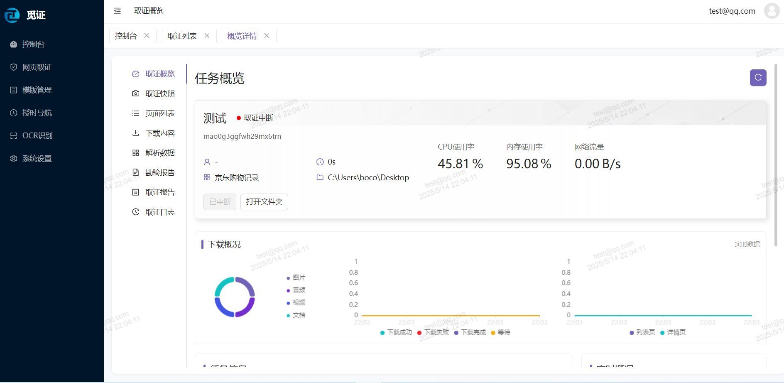Click the user avatar icon

772,11
